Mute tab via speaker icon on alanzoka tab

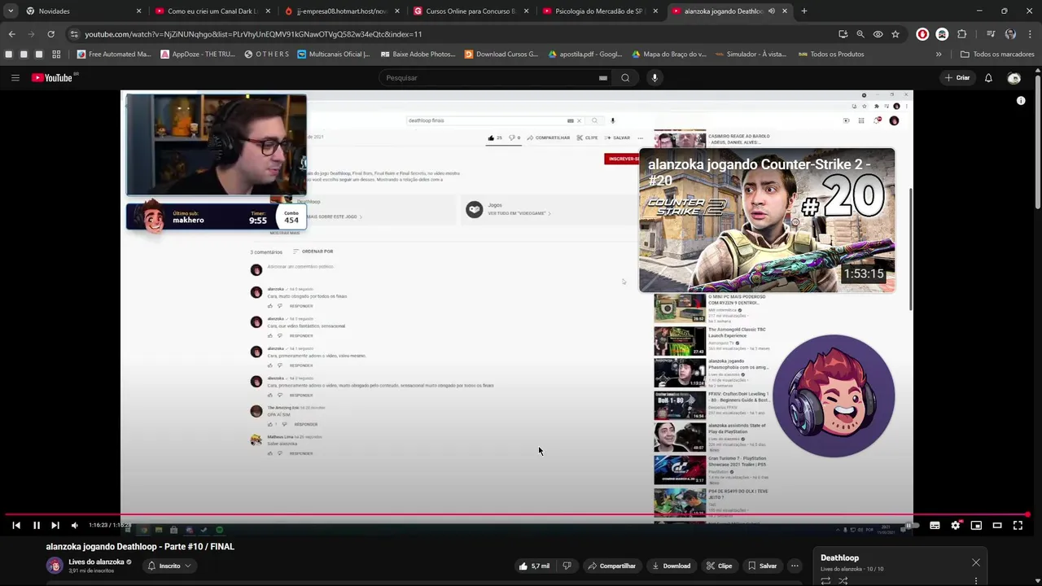point(772,11)
